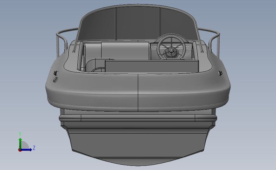
Task: Select the center windshield panel
Action: 138,24
